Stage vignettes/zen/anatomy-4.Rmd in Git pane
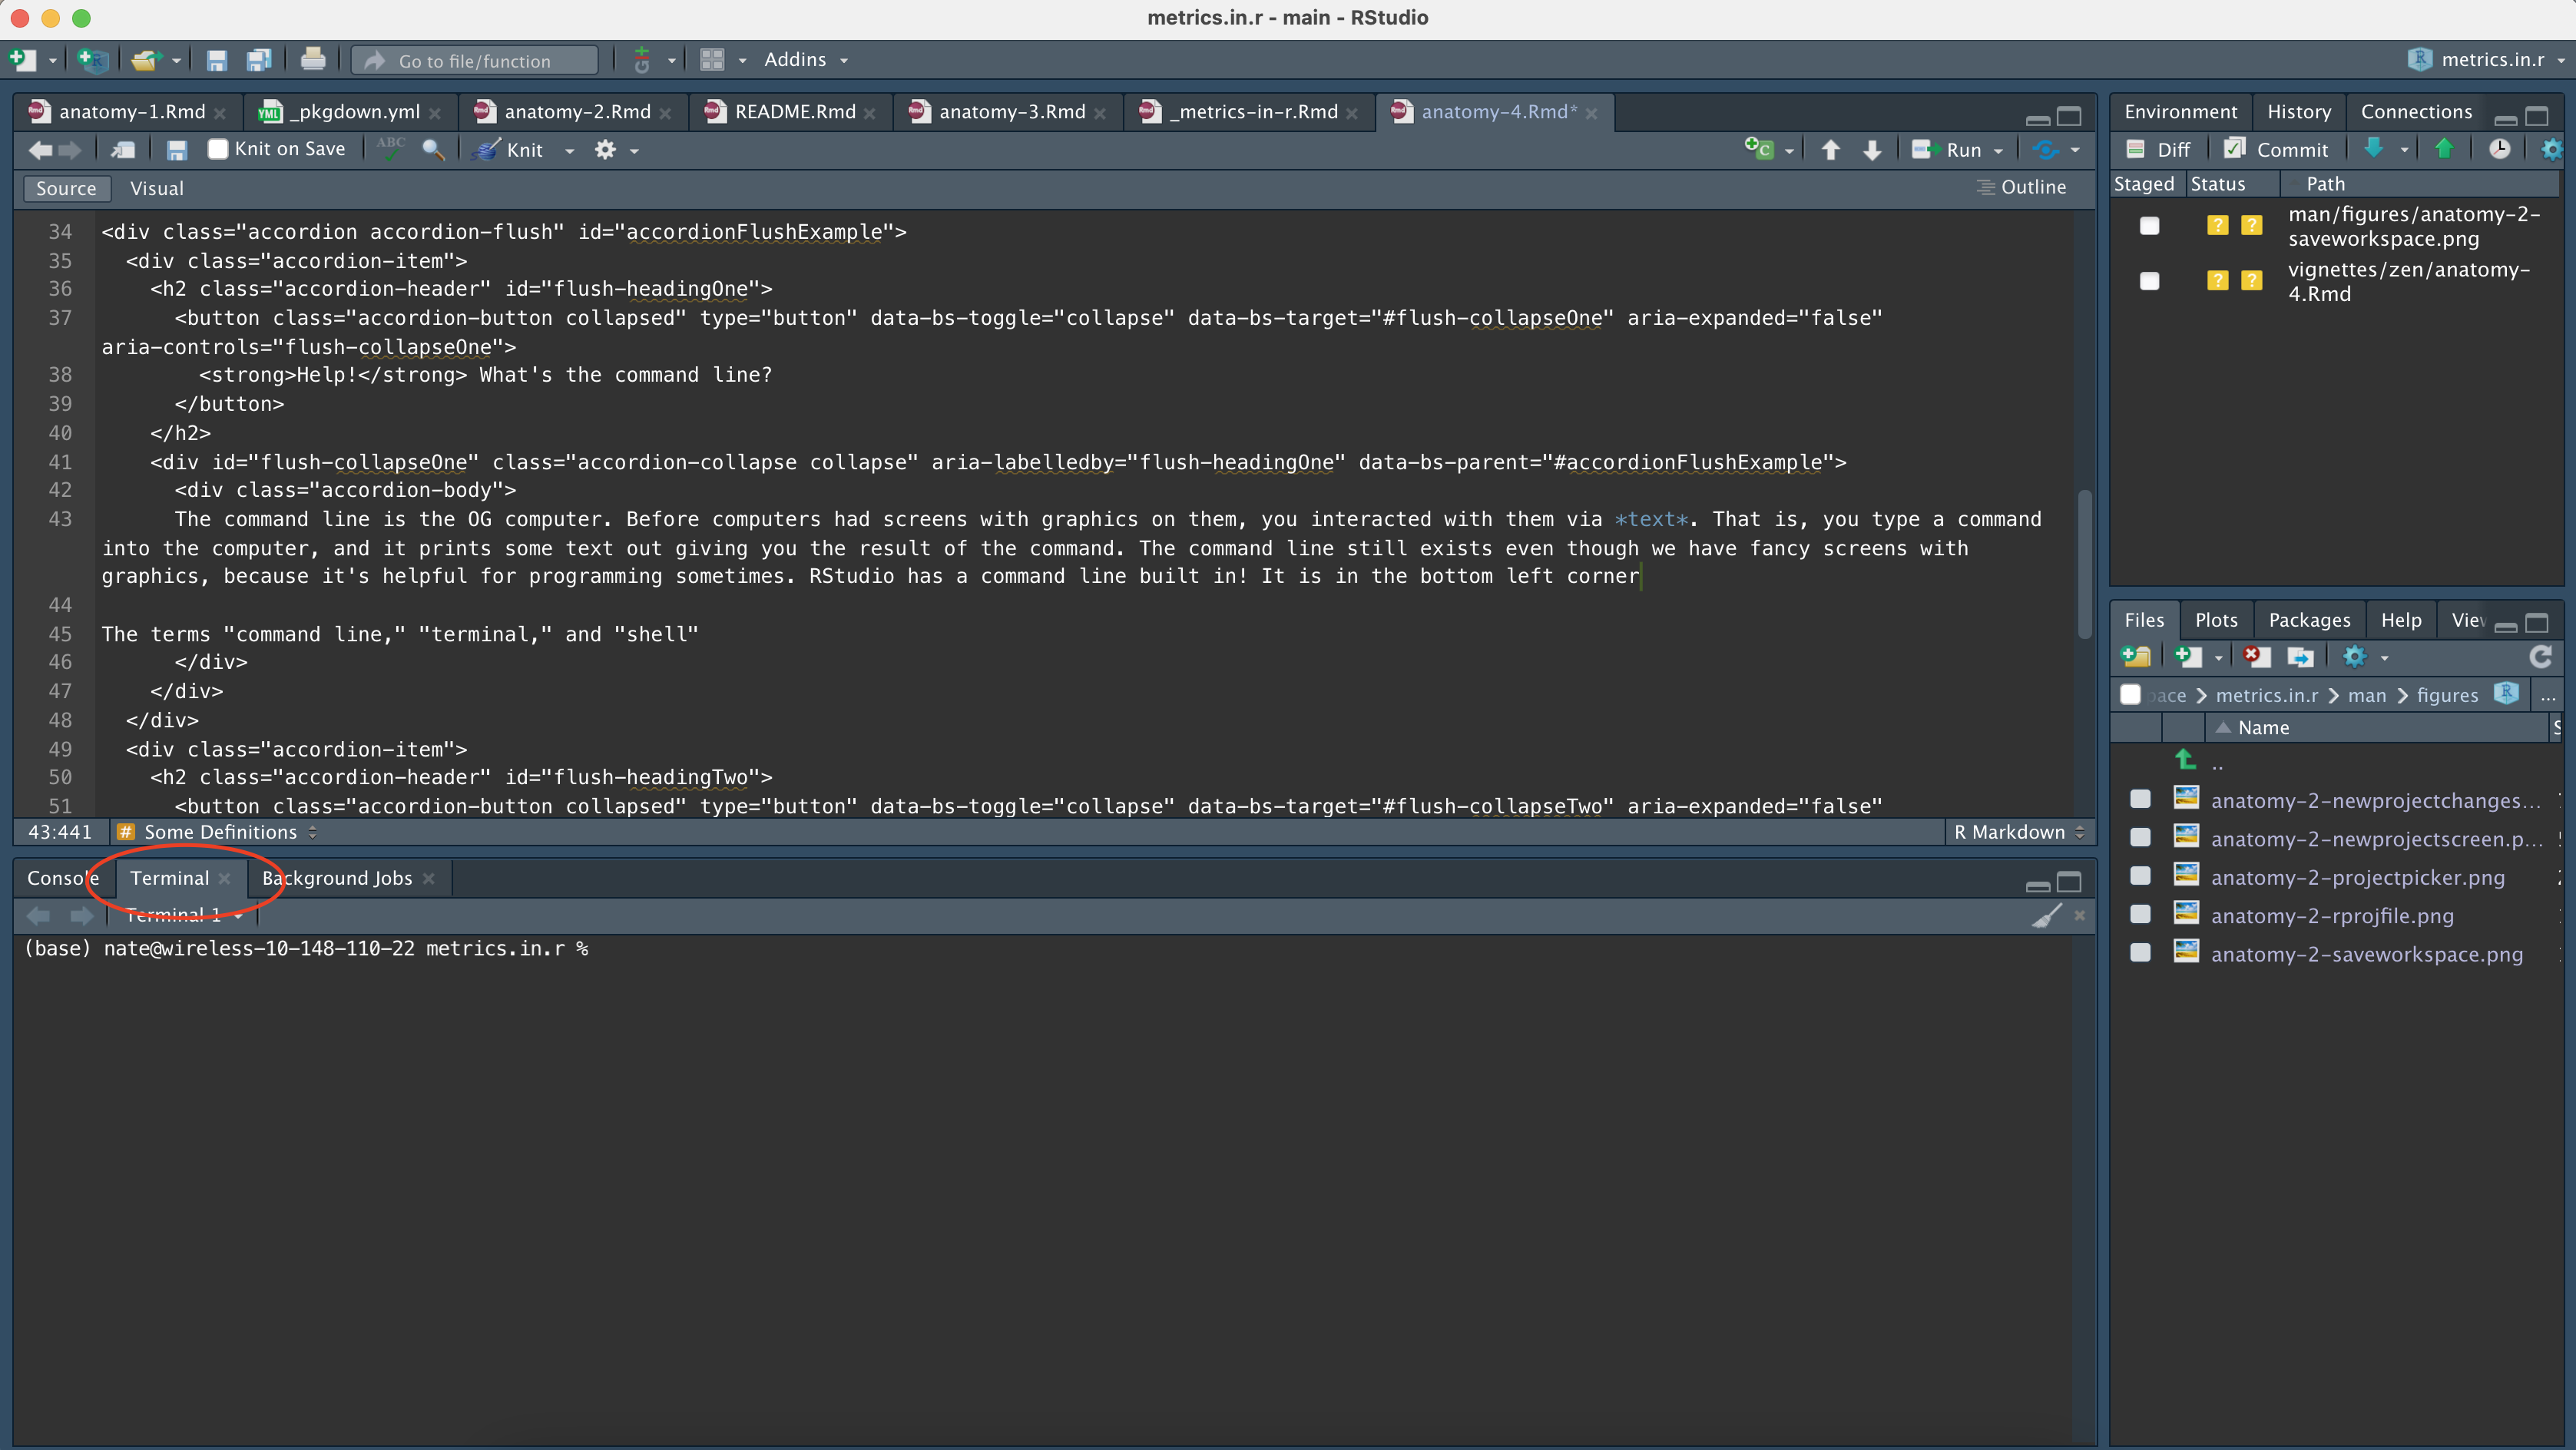Viewport: 2576px width, 1450px height. [x=2149, y=281]
